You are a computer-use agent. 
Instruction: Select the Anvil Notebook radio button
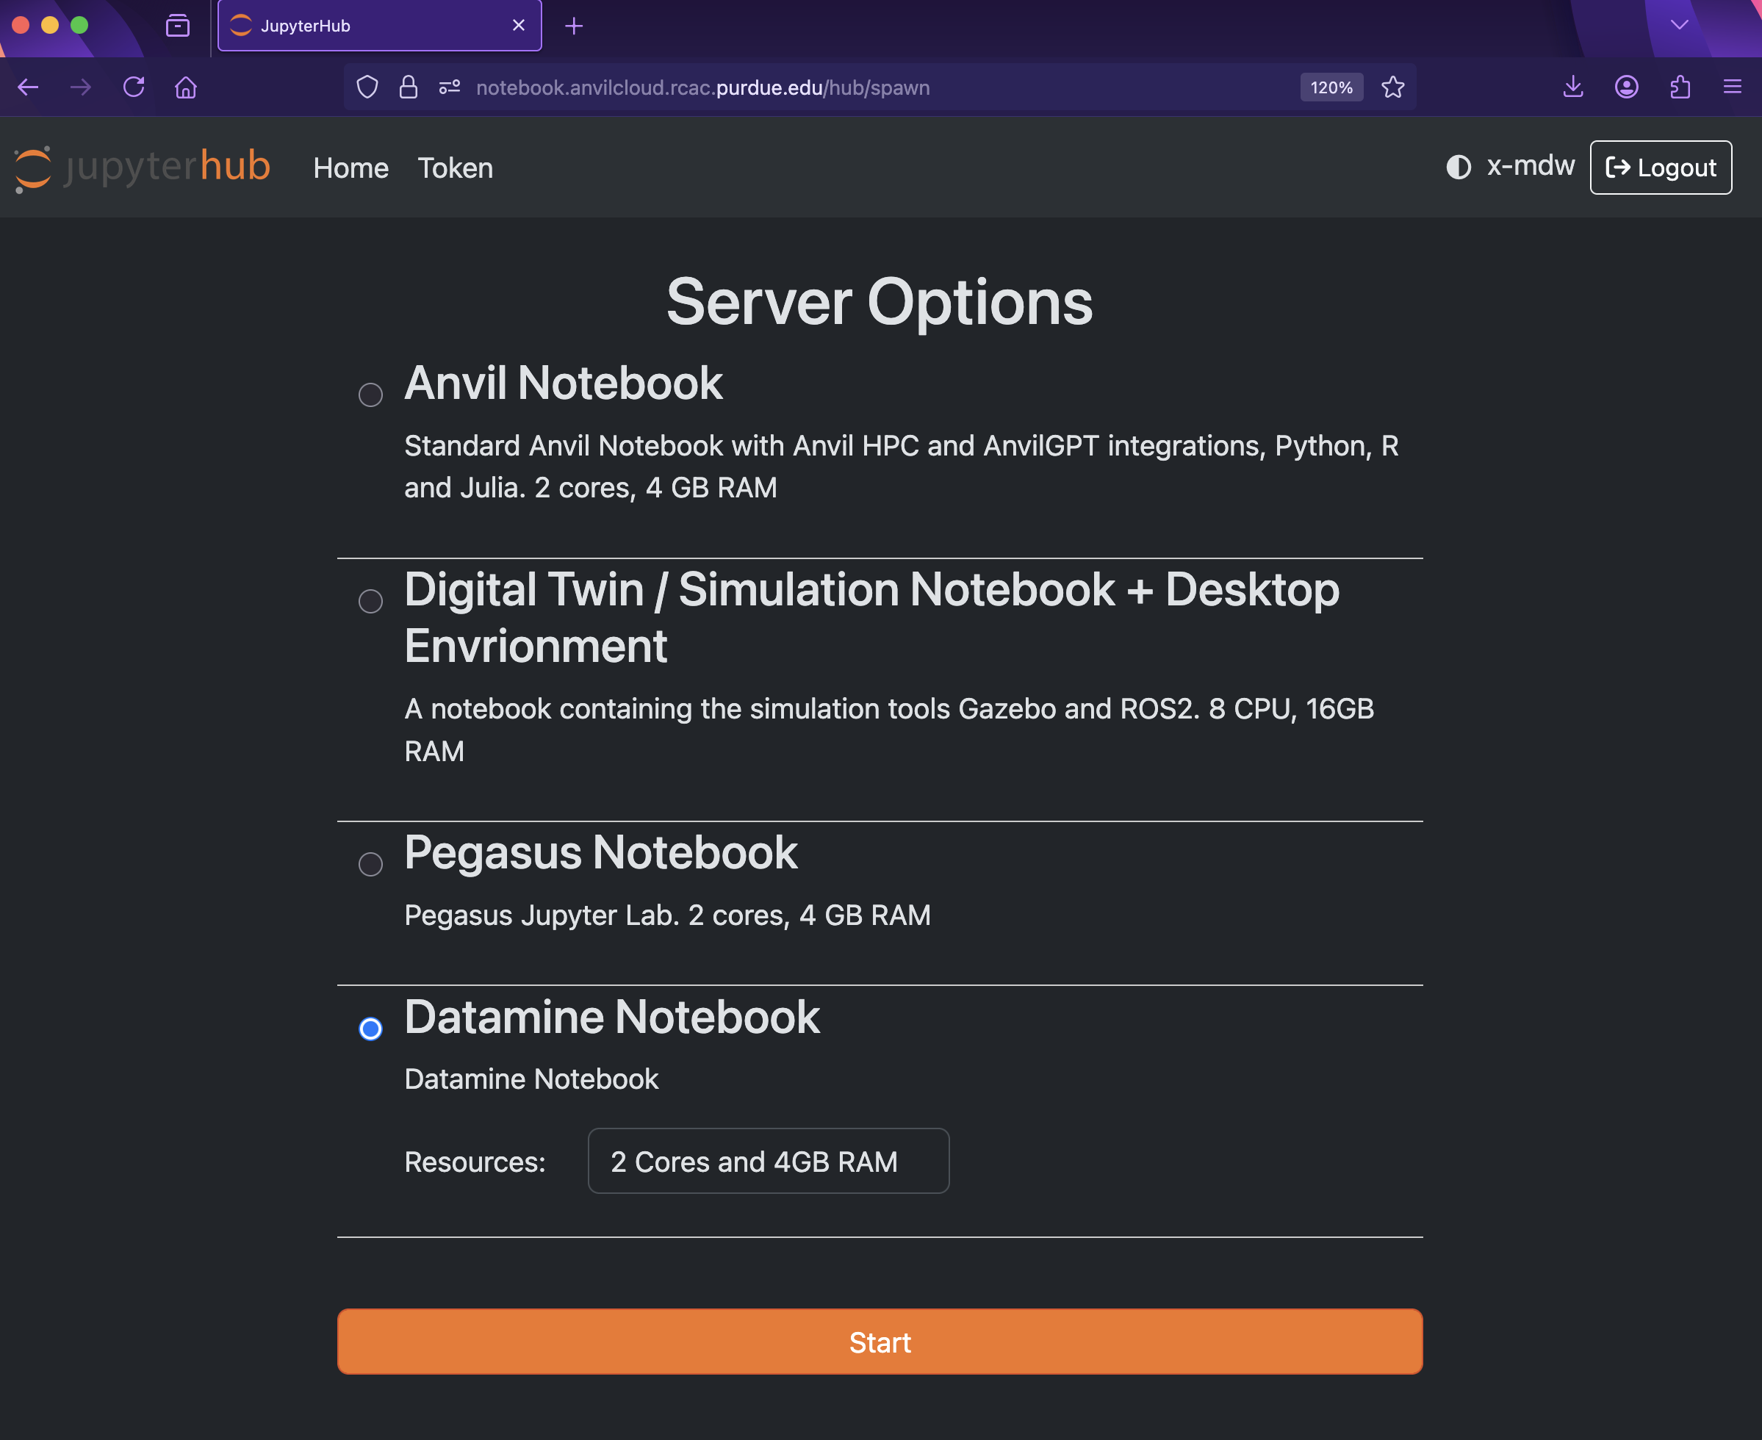(x=371, y=396)
